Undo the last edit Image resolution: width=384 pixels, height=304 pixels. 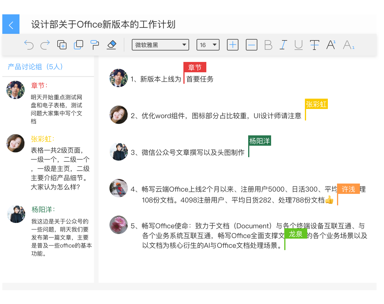pyautogui.click(x=29, y=45)
